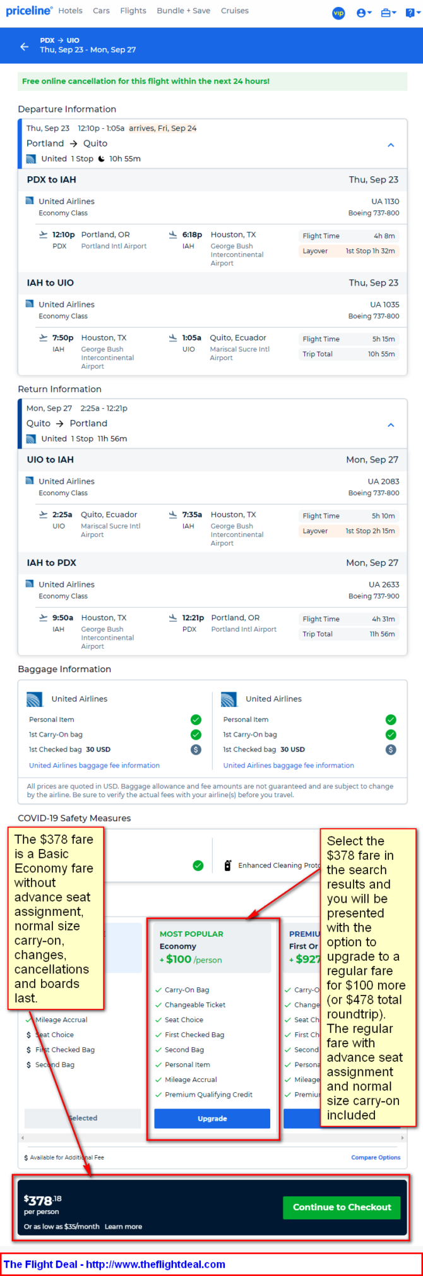Open the left United Airlines baggage fee information link
The height and width of the screenshot is (1276, 423).
coord(94,765)
